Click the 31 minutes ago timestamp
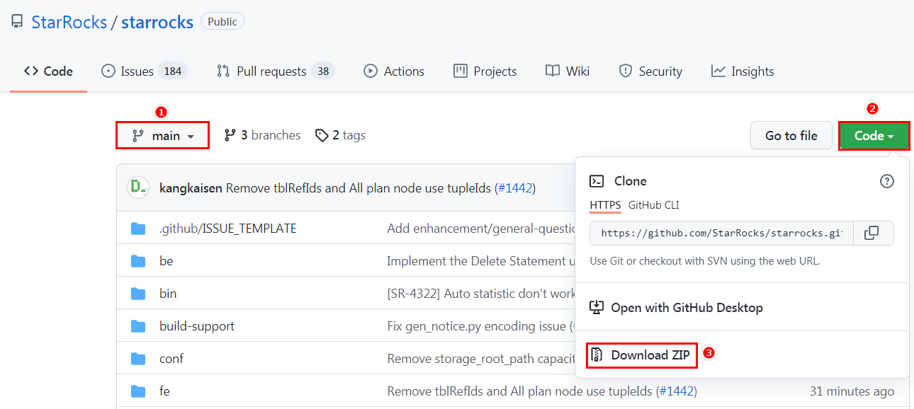This screenshot has width=914, height=409. 852,391
